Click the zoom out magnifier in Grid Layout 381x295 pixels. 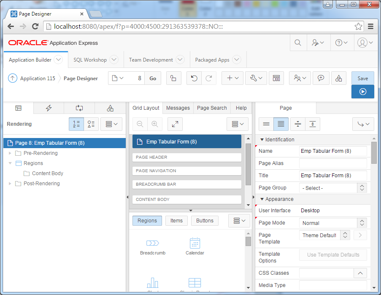click(x=140, y=124)
